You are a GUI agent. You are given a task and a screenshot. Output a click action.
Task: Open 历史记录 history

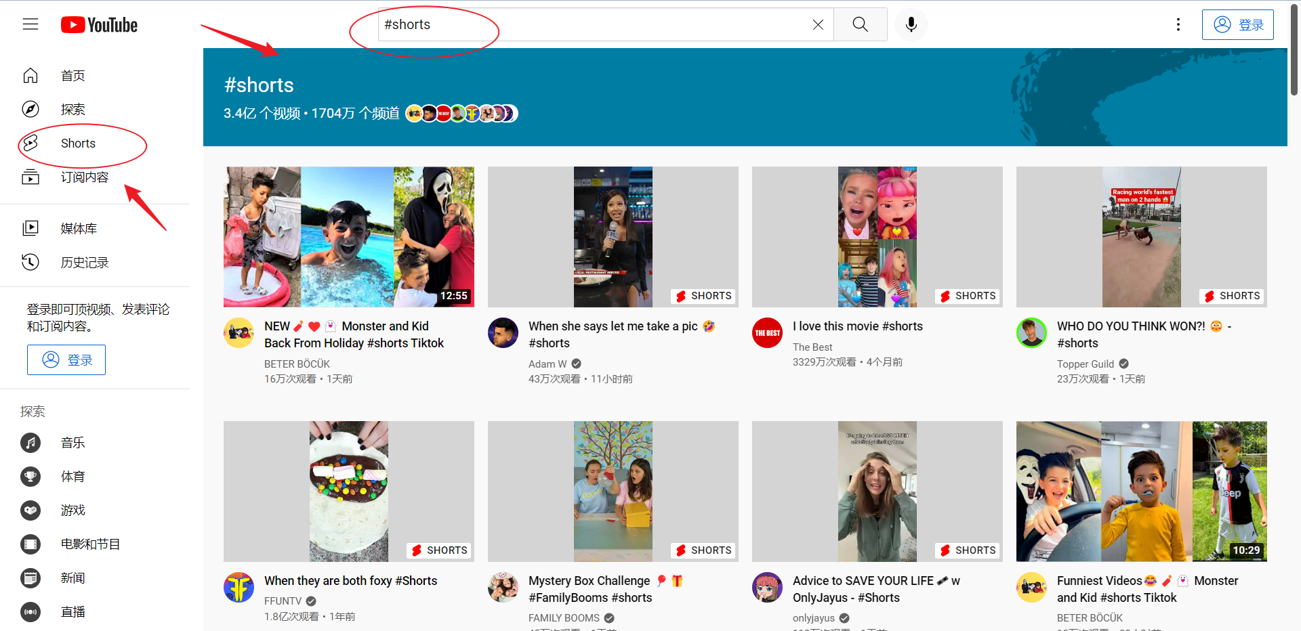click(x=95, y=262)
